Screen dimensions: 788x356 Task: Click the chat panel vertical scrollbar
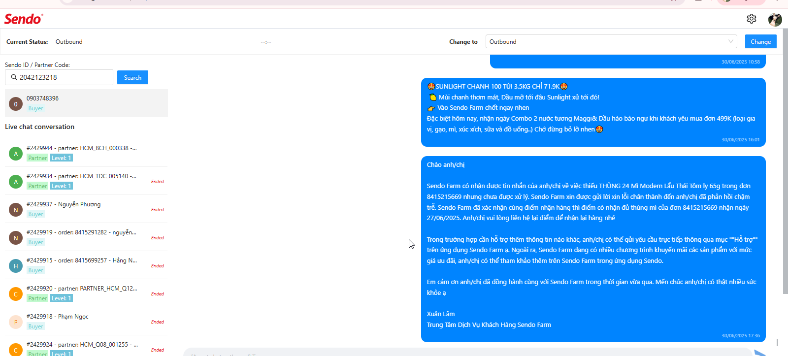[x=785, y=162]
